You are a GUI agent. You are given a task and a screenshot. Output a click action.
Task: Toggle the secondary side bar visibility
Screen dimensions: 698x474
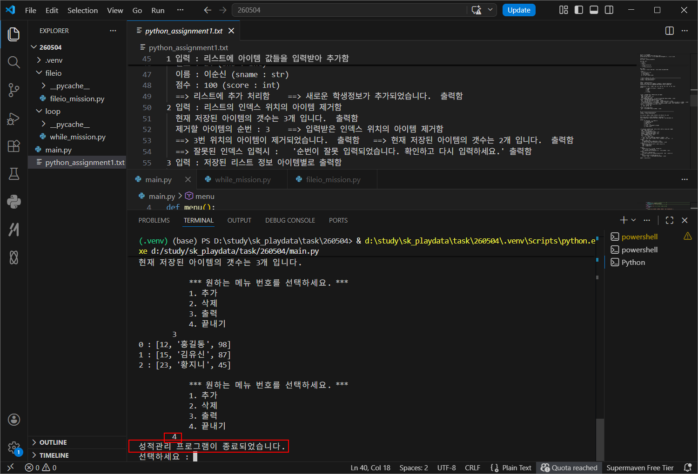[x=609, y=10]
